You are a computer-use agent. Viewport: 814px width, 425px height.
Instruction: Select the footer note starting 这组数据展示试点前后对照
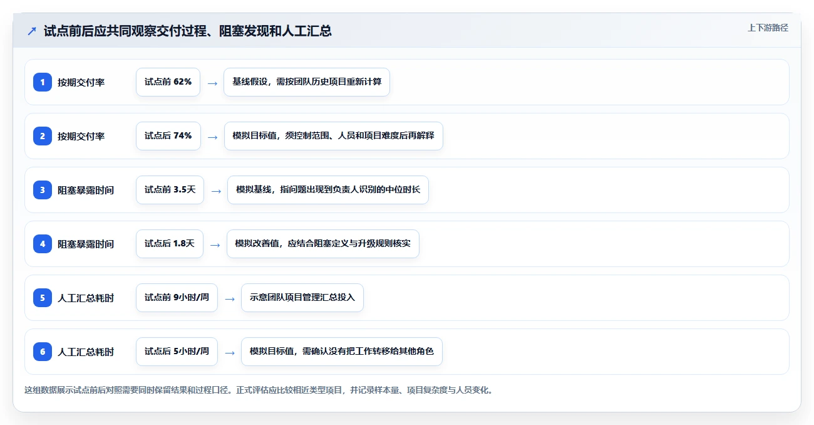[259, 390]
